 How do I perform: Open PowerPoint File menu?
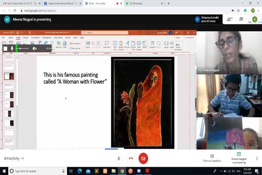tap(3, 37)
